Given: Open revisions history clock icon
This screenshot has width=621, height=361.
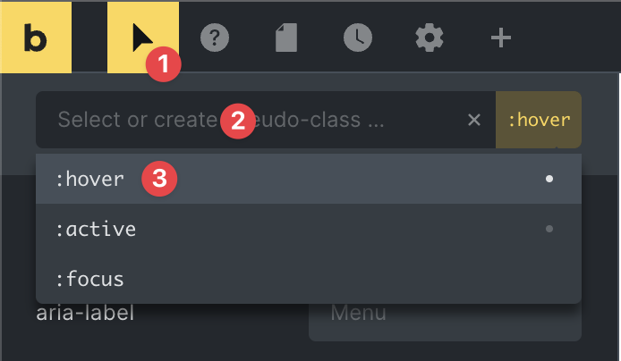Looking at the screenshot, I should point(358,38).
